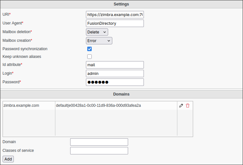Focus the Login input field

[x=115, y=74]
